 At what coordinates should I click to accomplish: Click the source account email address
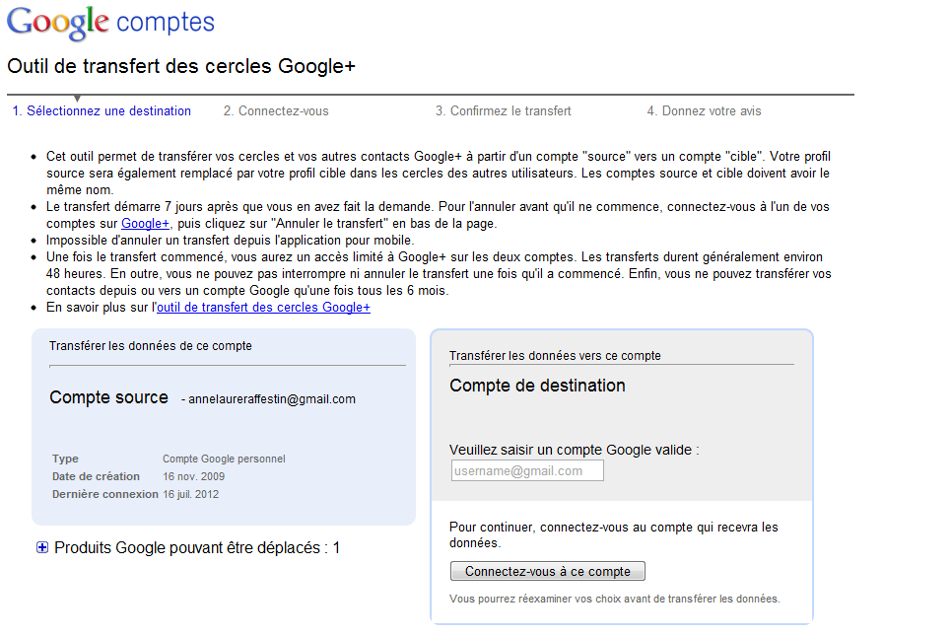click(273, 399)
